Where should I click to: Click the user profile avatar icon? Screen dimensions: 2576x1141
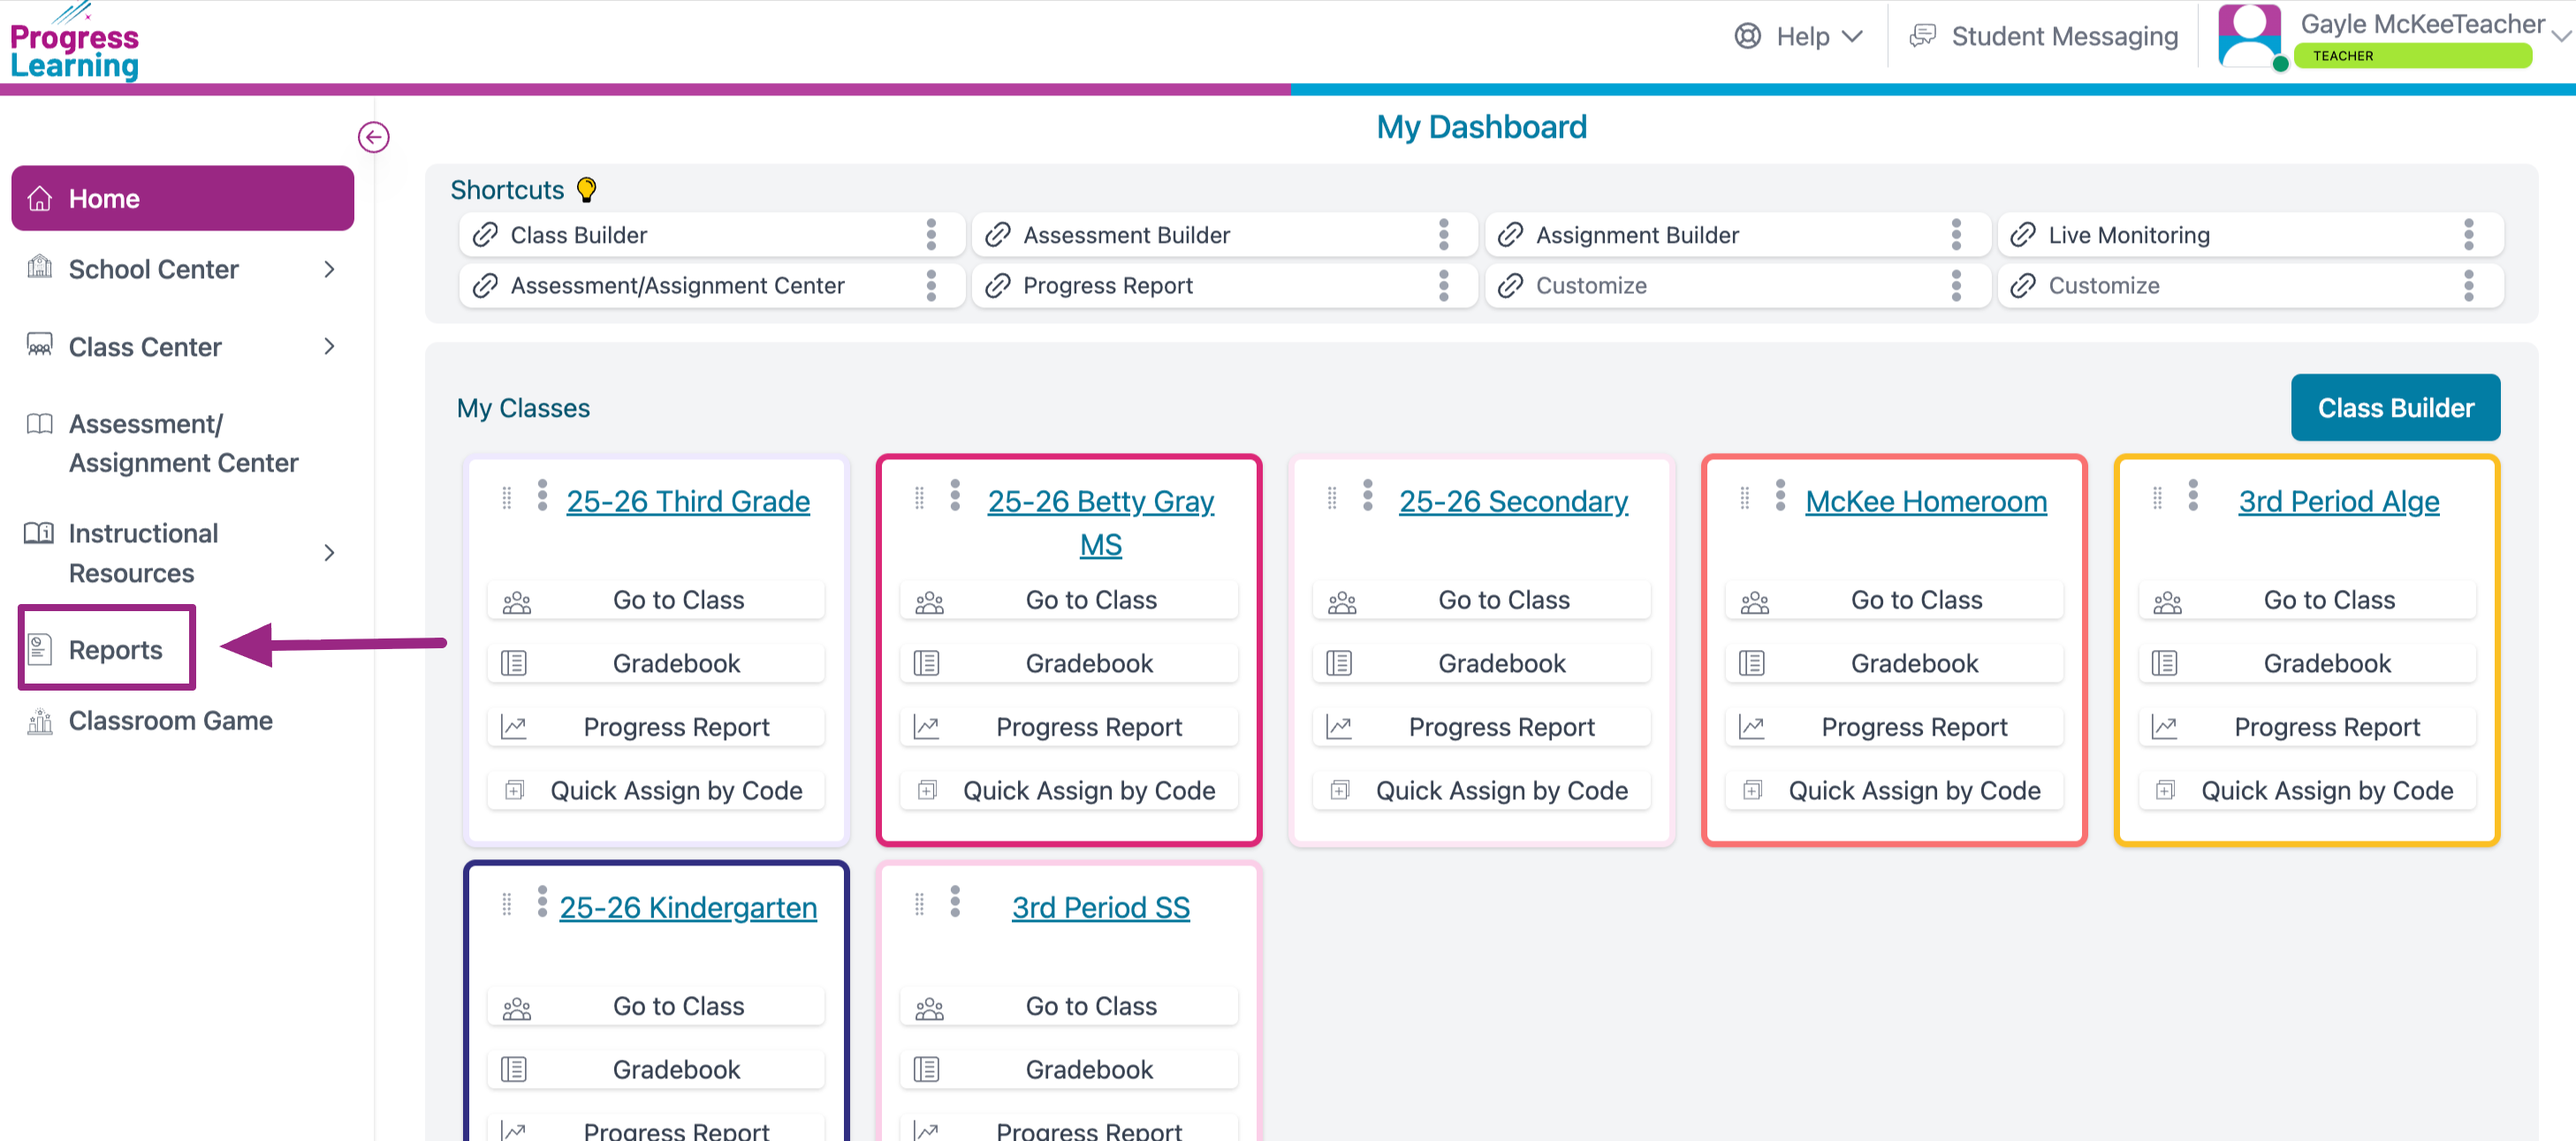click(2248, 36)
